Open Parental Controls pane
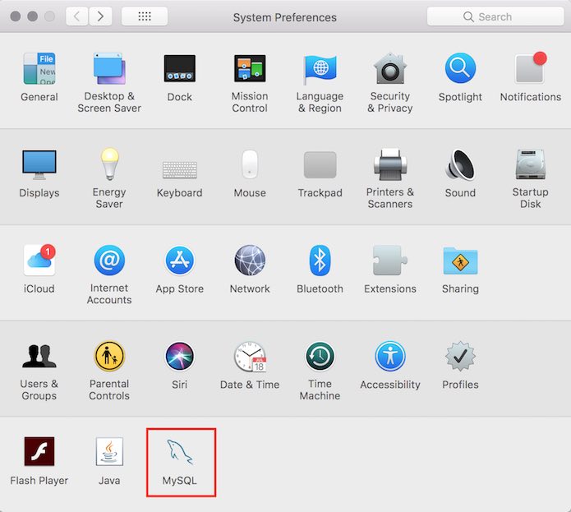Image resolution: width=571 pixels, height=512 pixels. pos(109,357)
